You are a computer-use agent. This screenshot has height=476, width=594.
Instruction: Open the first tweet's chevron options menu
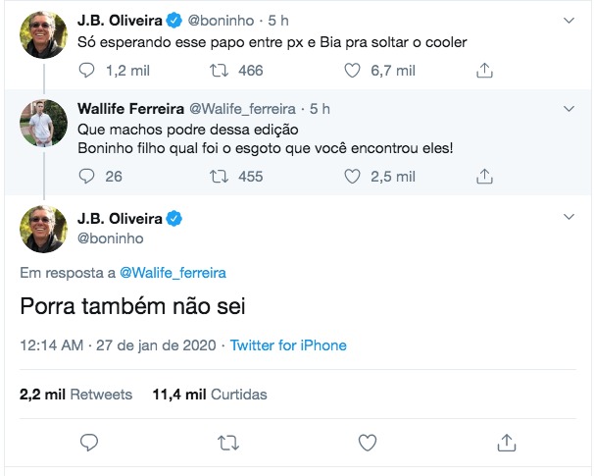point(569,20)
